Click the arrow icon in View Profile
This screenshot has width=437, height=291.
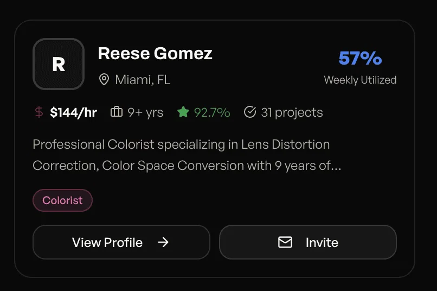point(163,242)
